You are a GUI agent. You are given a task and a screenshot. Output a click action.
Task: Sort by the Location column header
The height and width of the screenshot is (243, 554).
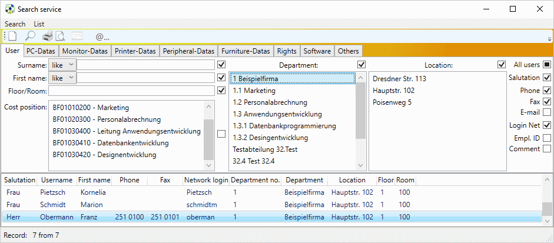tap(352, 180)
